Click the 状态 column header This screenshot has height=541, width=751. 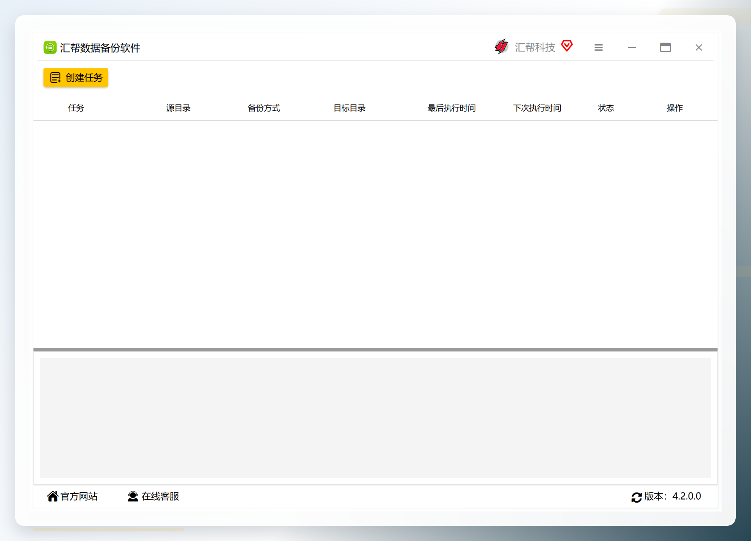tap(606, 108)
